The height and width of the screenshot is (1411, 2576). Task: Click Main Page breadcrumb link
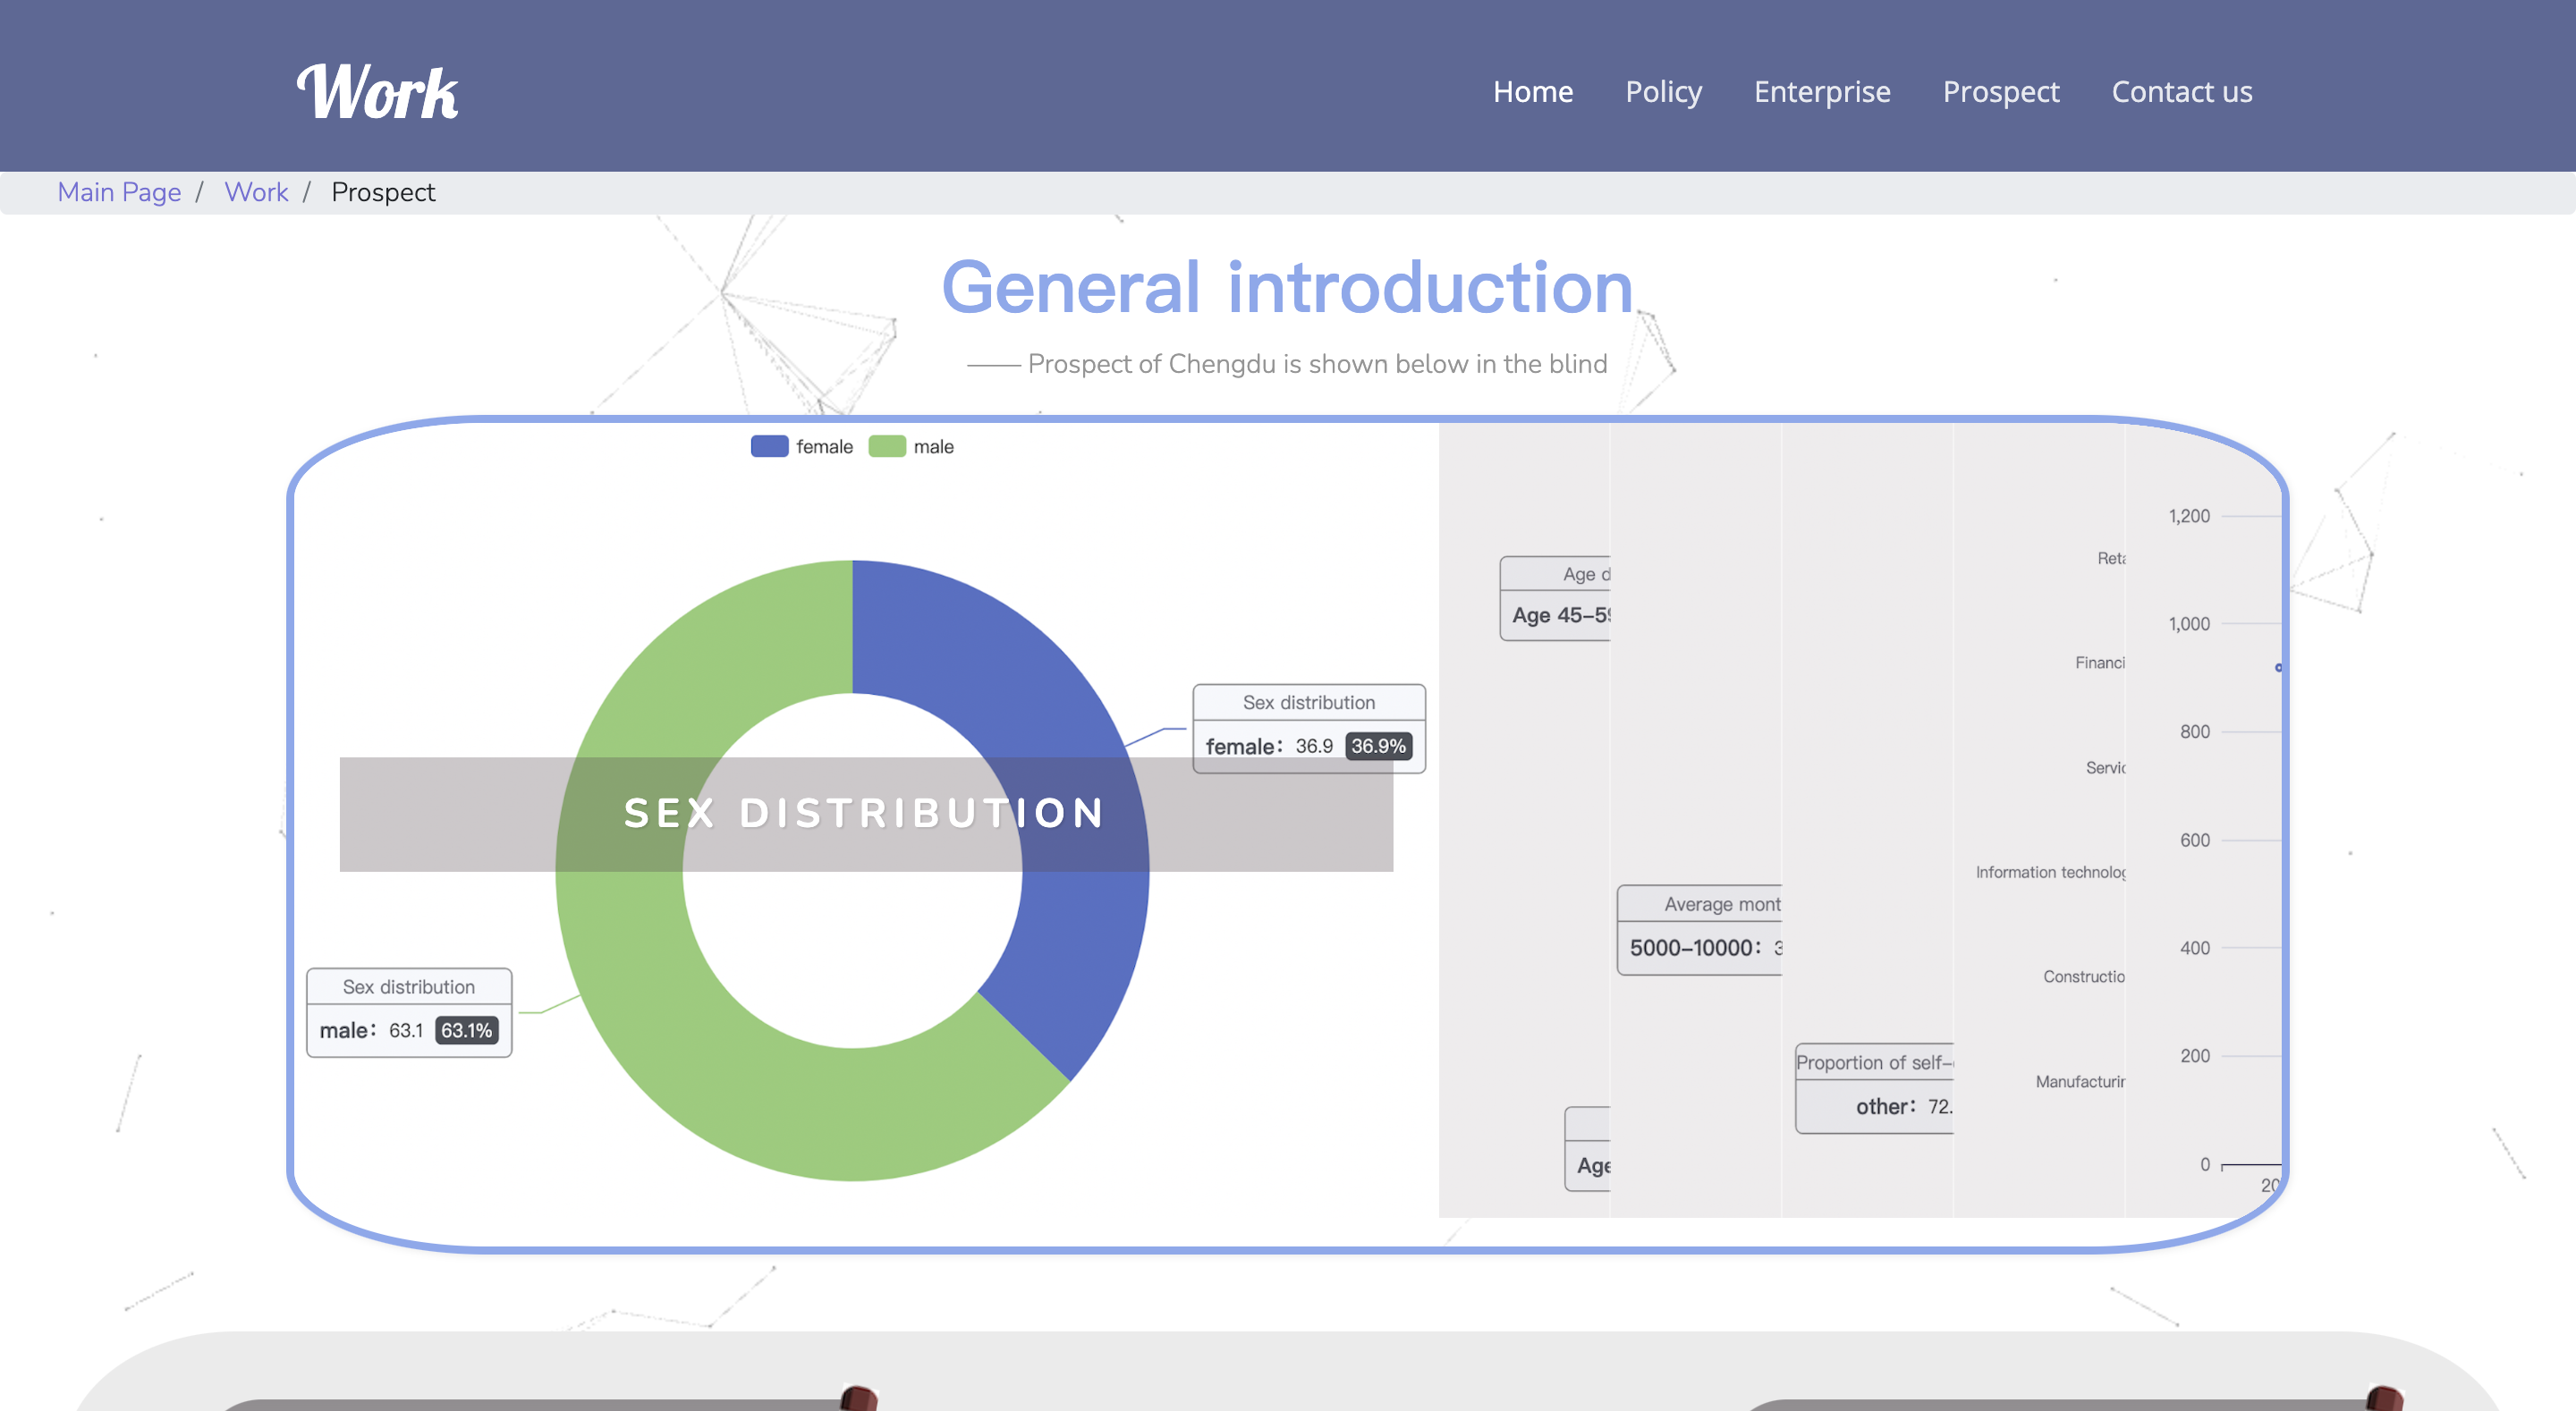click(x=119, y=192)
